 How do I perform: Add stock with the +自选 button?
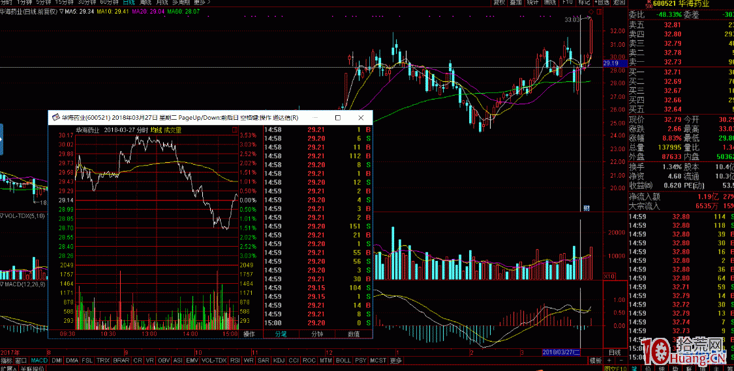[602, 2]
